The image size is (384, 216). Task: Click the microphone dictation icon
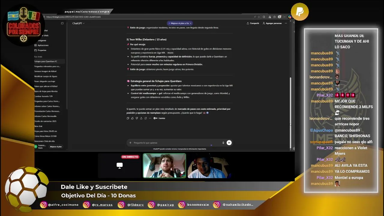pyautogui.click(x=223, y=143)
